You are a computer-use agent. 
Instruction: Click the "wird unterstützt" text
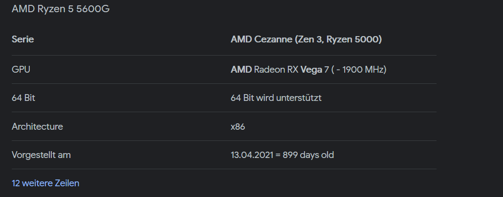coord(291,98)
